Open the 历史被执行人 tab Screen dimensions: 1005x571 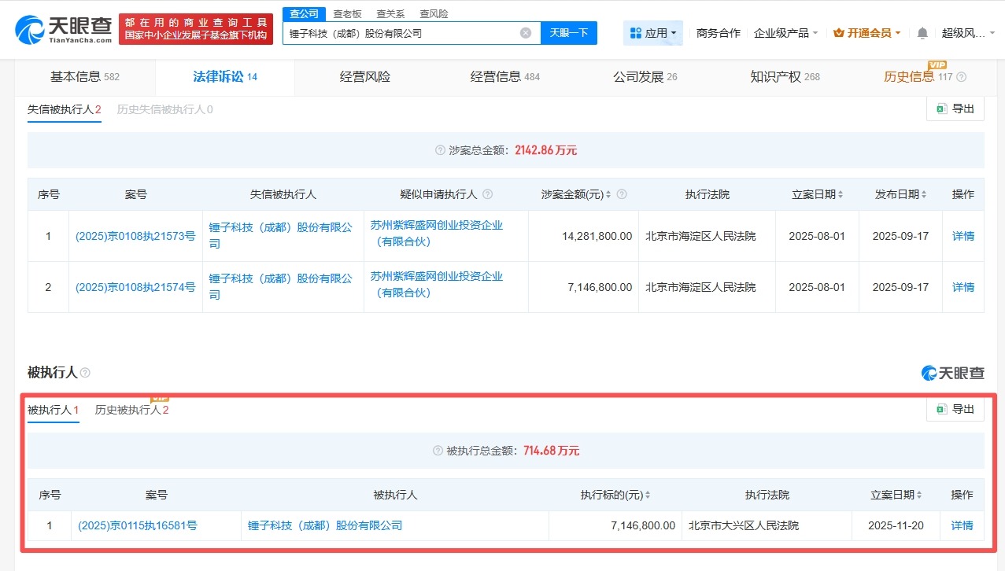click(131, 409)
